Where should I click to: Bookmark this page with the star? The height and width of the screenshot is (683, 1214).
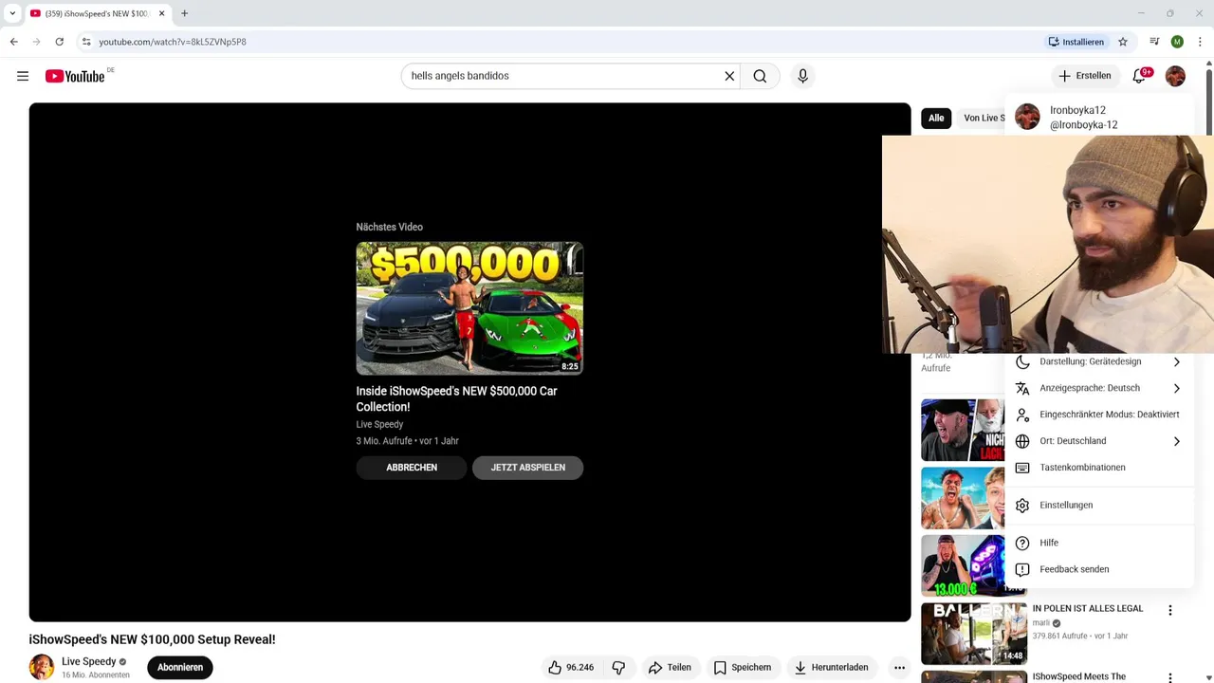[x=1123, y=42]
